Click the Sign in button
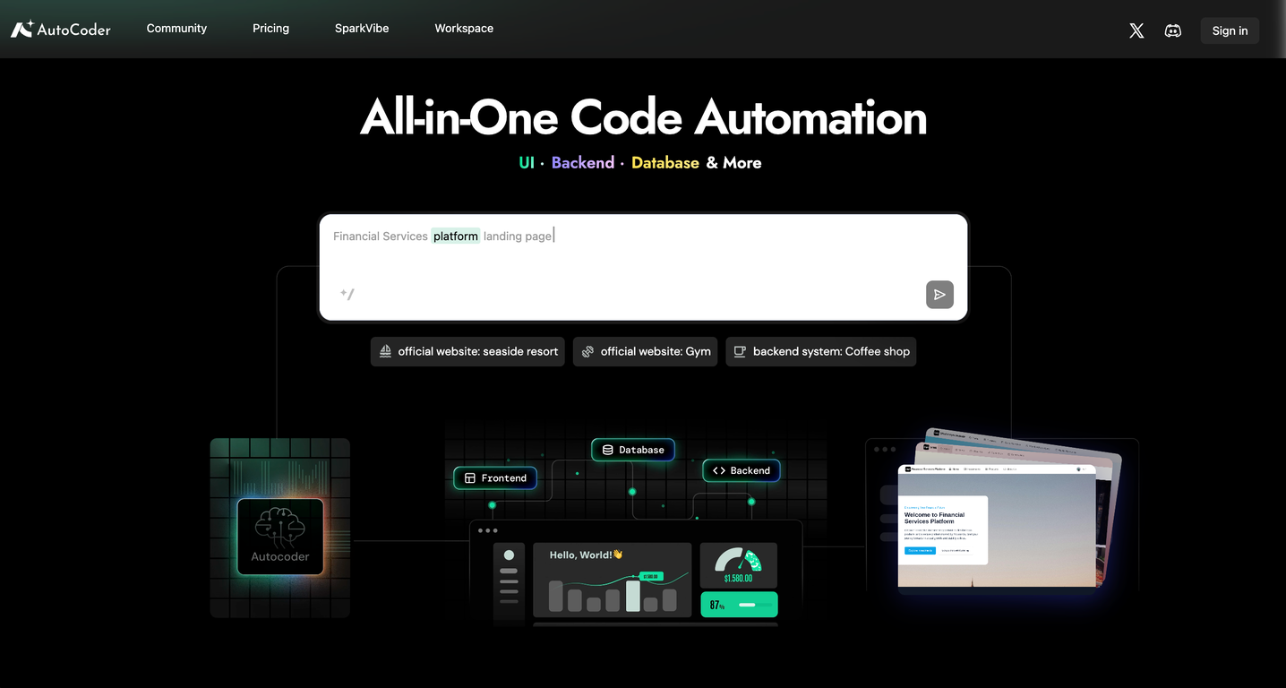Screen dimensions: 1286x688 point(1230,30)
